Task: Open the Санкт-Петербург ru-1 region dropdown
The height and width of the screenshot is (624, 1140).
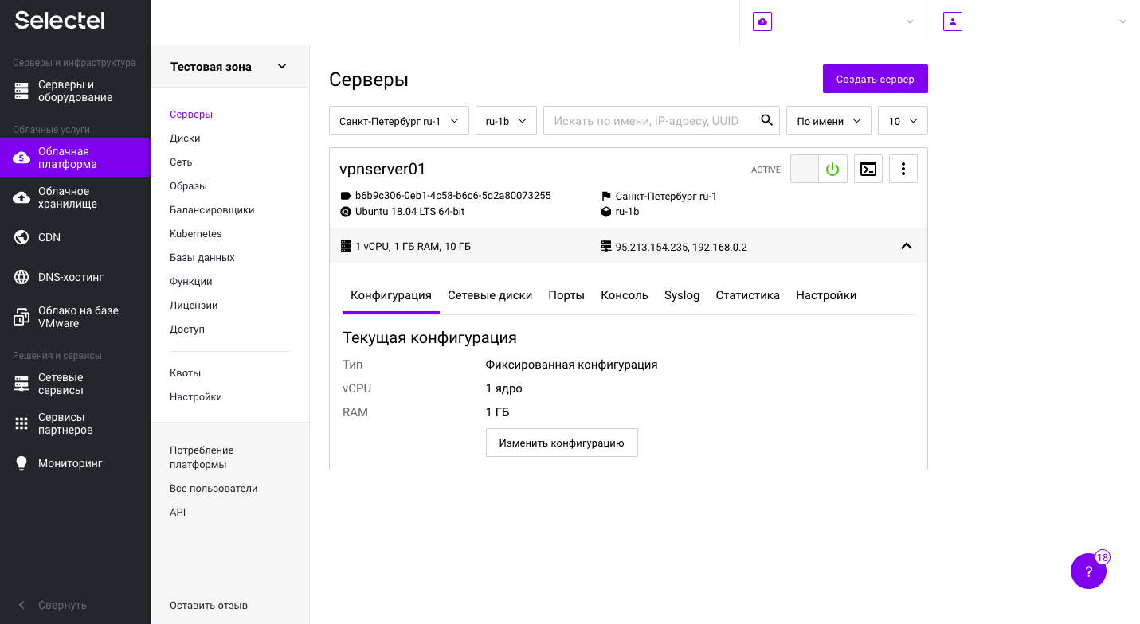Action: 398,120
